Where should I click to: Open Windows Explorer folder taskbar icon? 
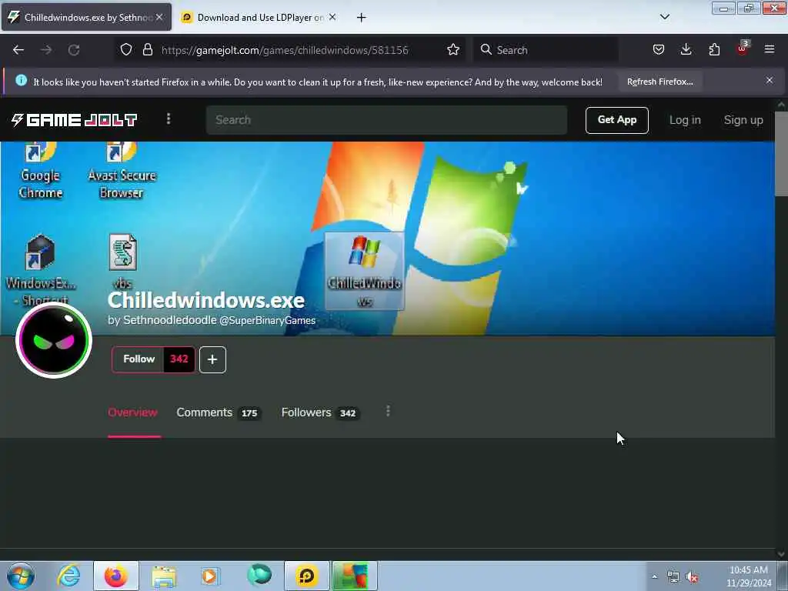[163, 576]
